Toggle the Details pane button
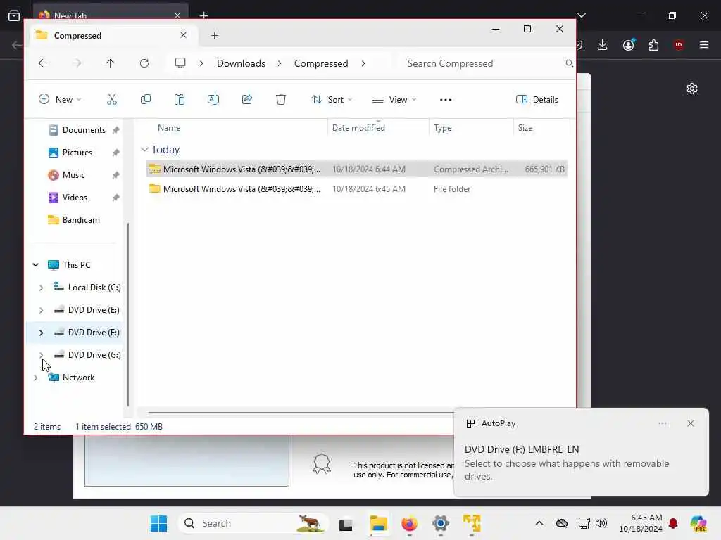Image resolution: width=721 pixels, height=540 pixels. pyautogui.click(x=537, y=99)
